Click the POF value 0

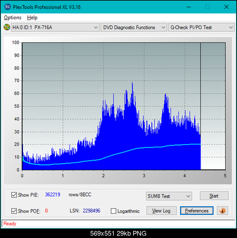(x=47, y=211)
